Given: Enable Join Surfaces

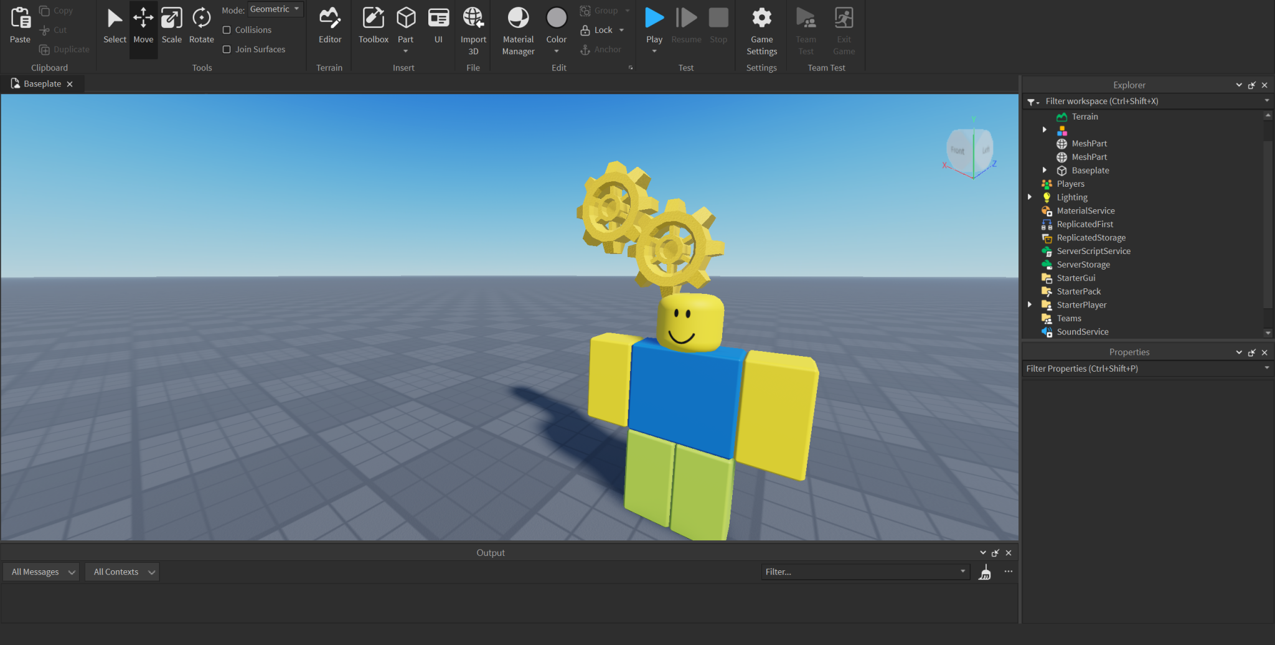Looking at the screenshot, I should point(227,49).
